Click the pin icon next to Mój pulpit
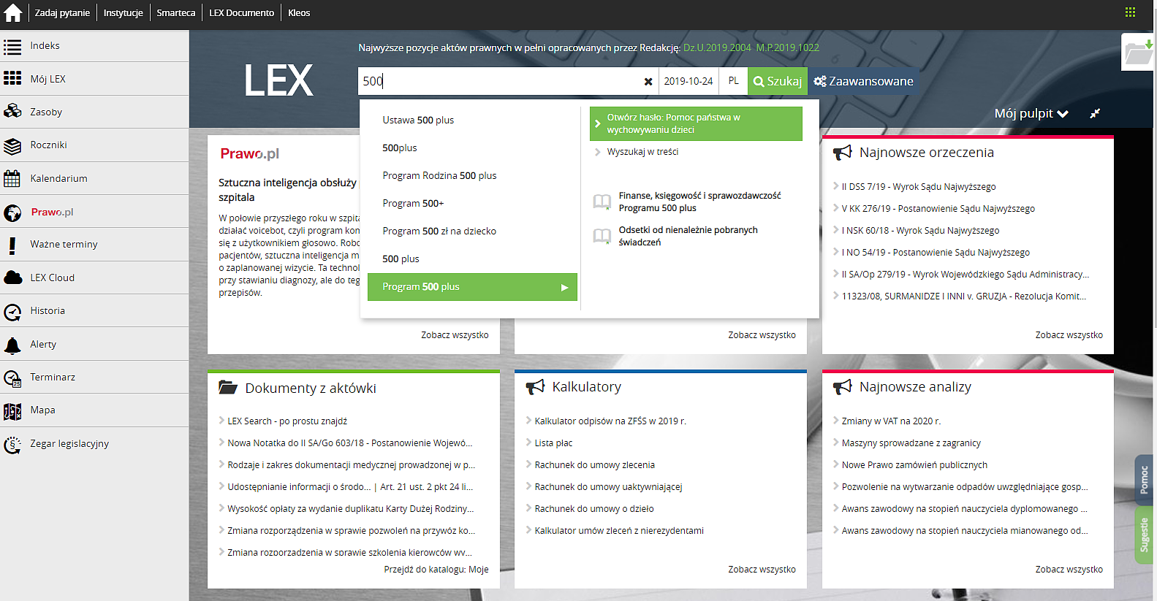The height and width of the screenshot is (601, 1157). [1094, 113]
